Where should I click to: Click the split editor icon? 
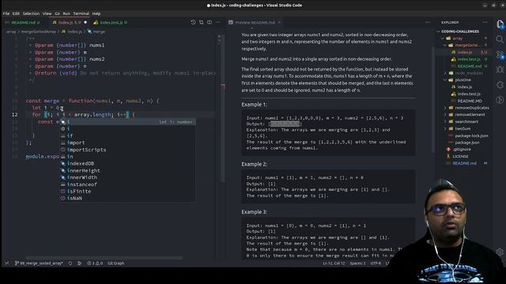[x=210, y=22]
